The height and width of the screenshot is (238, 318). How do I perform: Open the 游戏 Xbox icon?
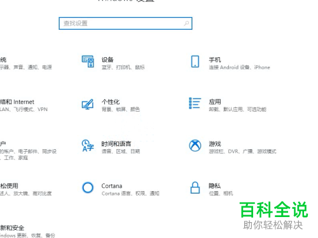point(195,145)
